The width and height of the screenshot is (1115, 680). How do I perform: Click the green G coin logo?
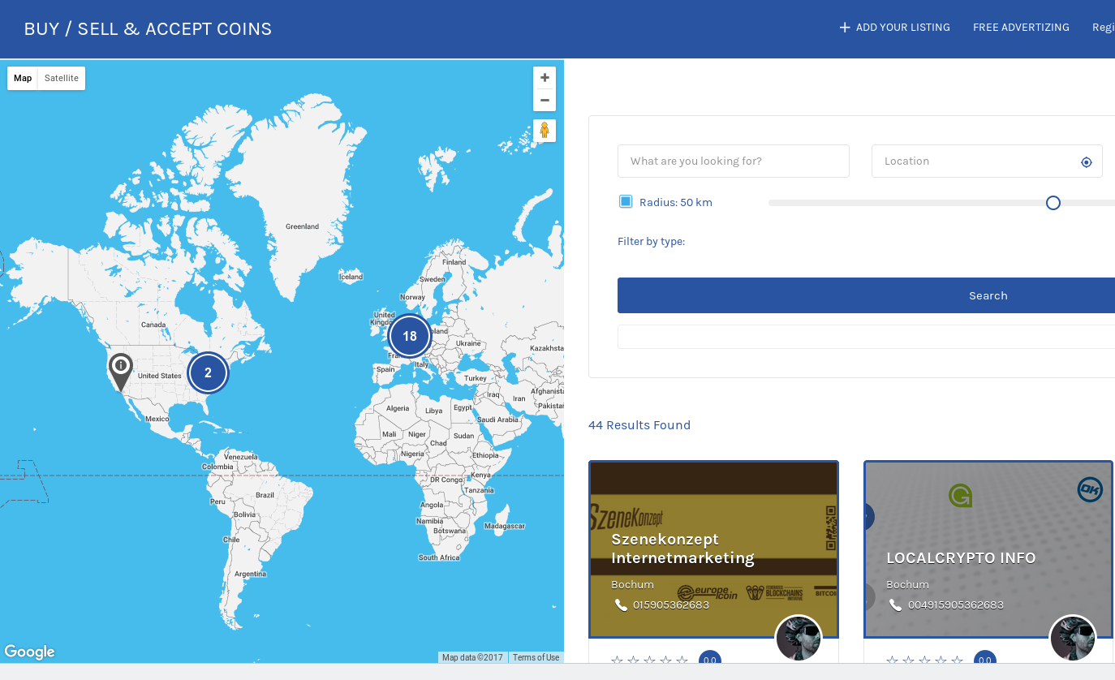(960, 496)
